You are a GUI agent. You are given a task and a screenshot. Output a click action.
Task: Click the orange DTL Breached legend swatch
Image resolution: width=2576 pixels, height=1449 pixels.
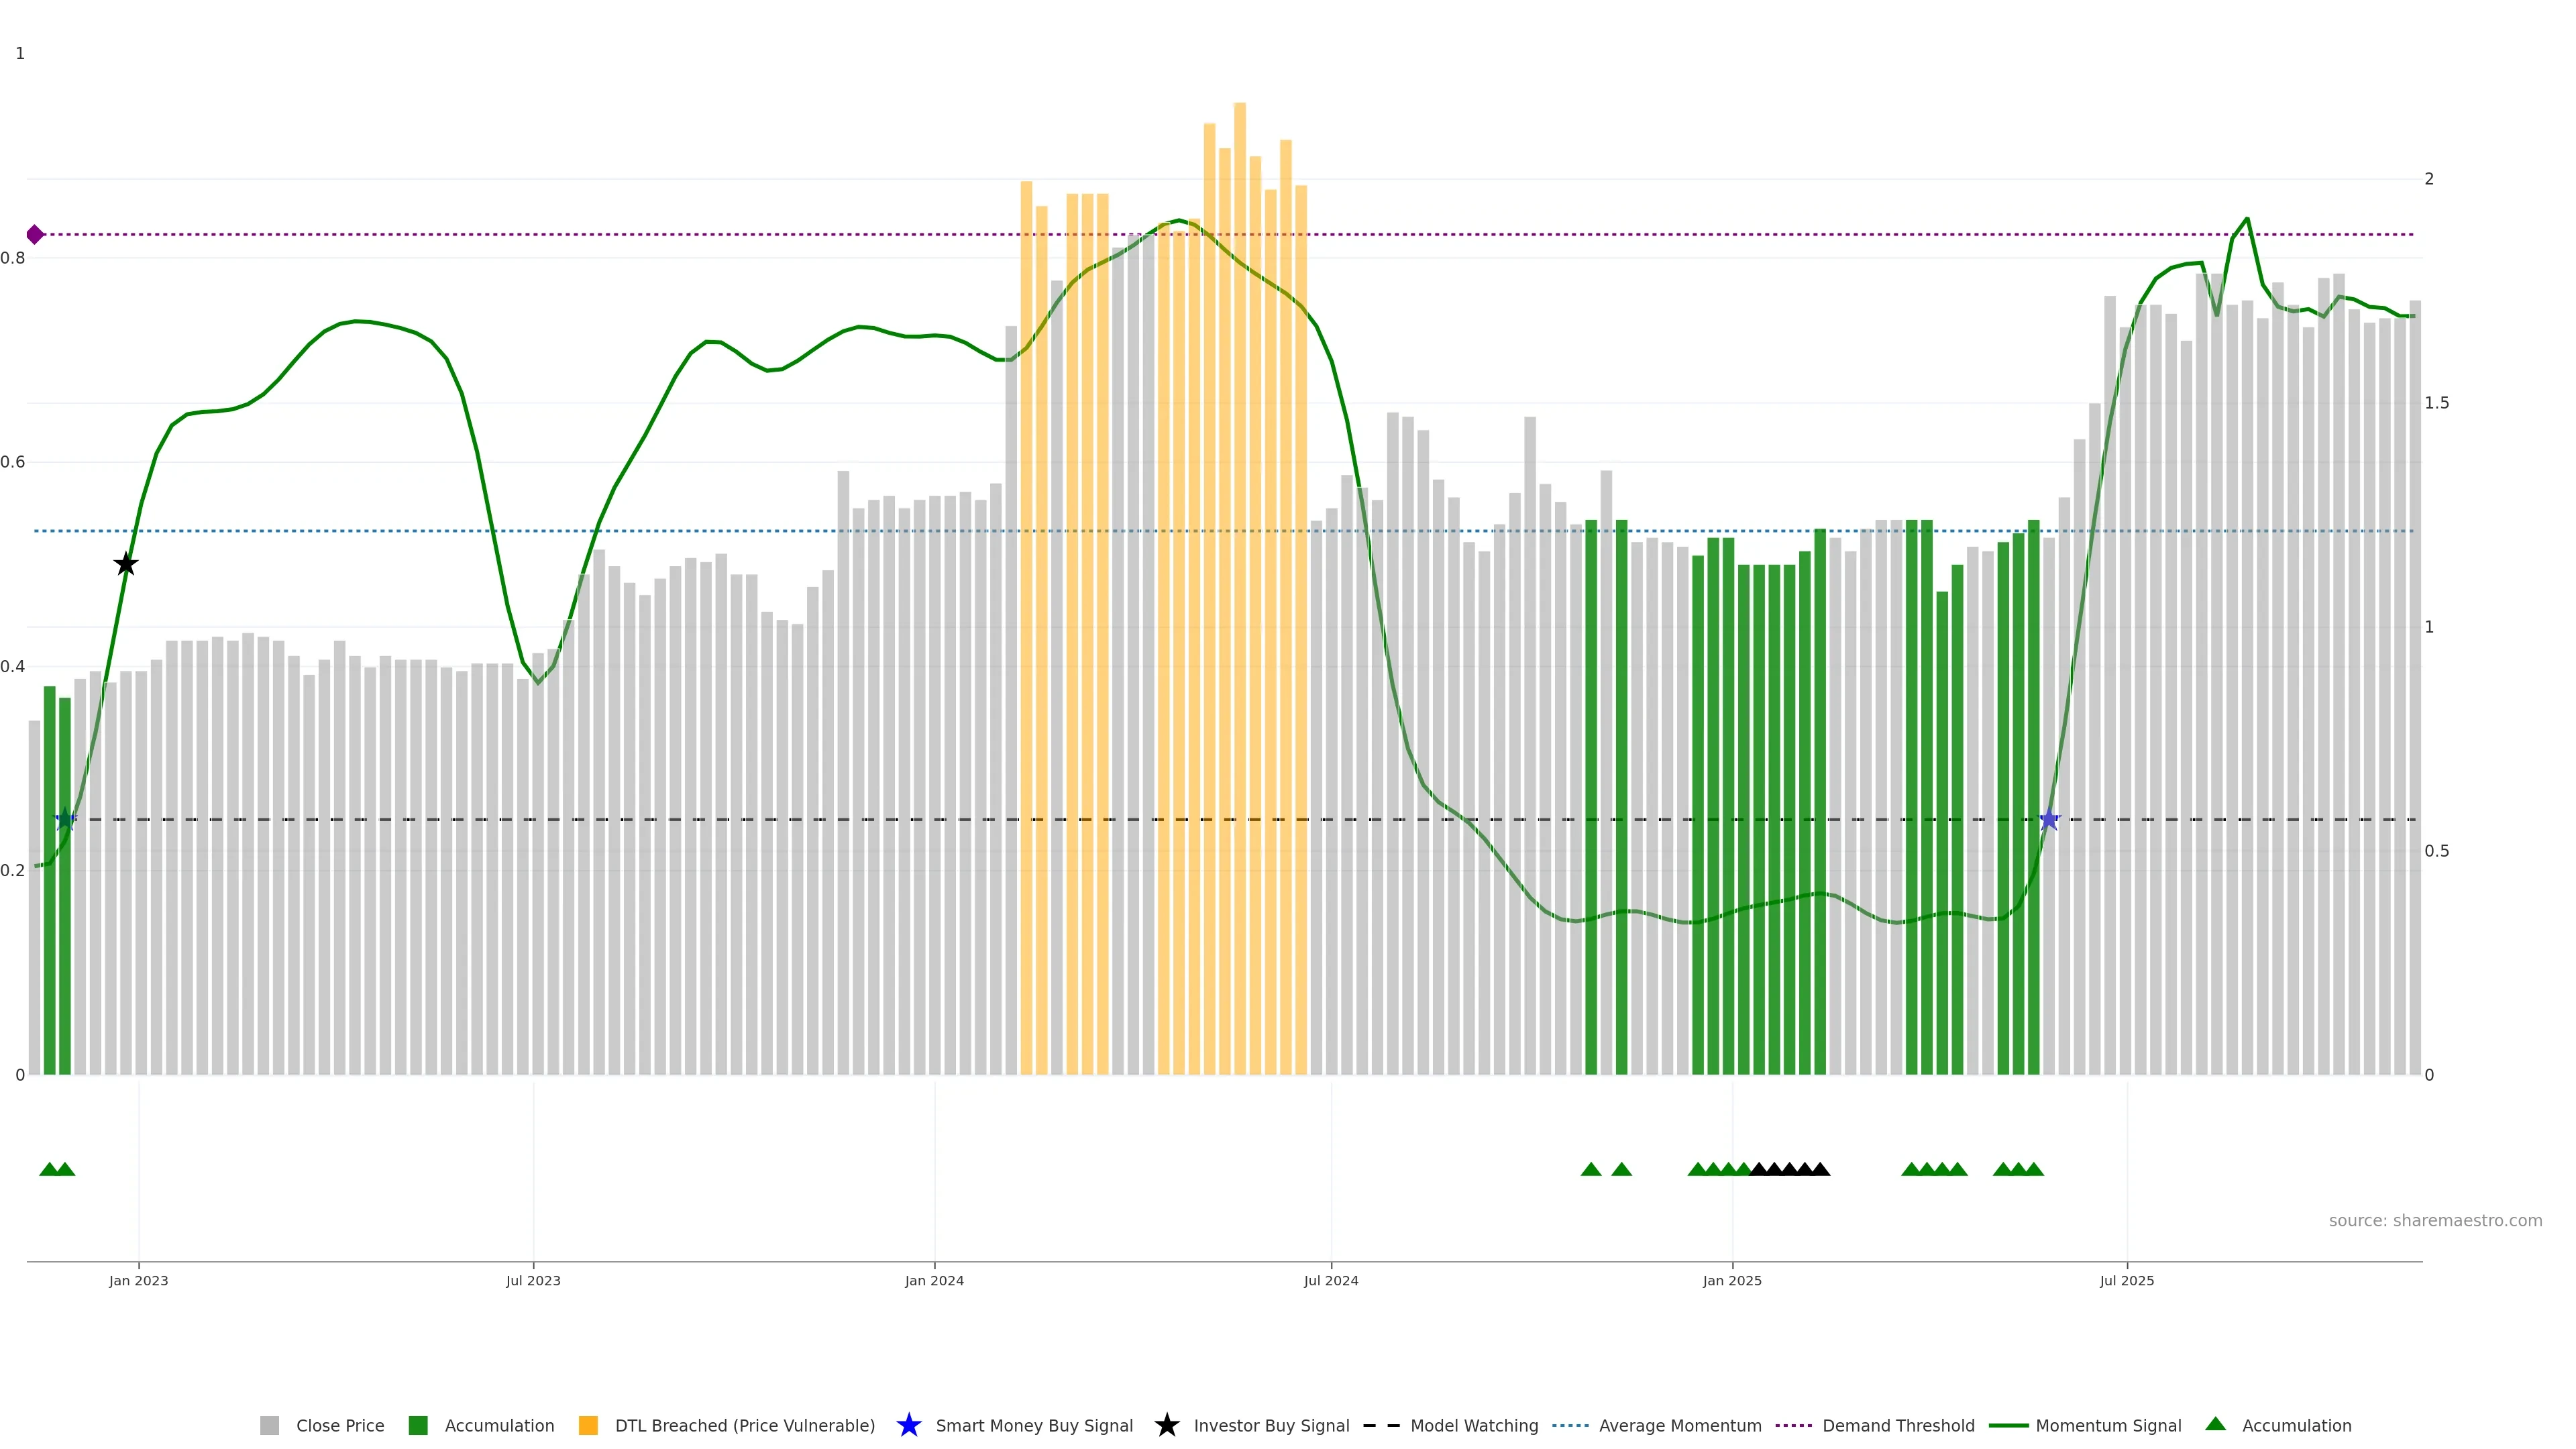(x=588, y=1426)
